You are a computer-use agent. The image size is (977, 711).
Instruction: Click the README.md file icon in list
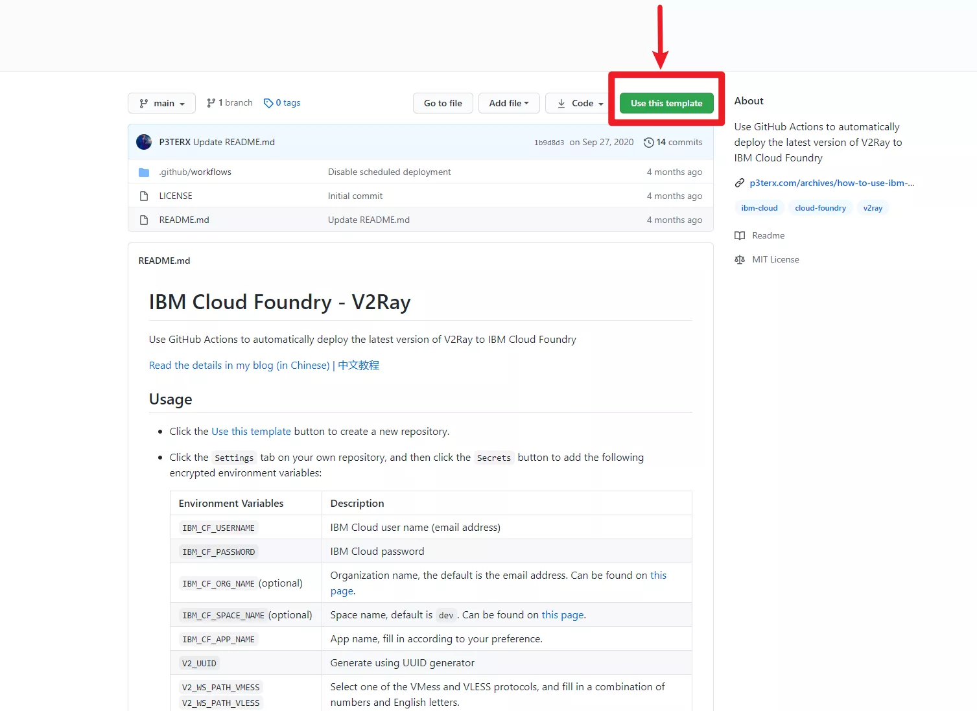point(144,220)
